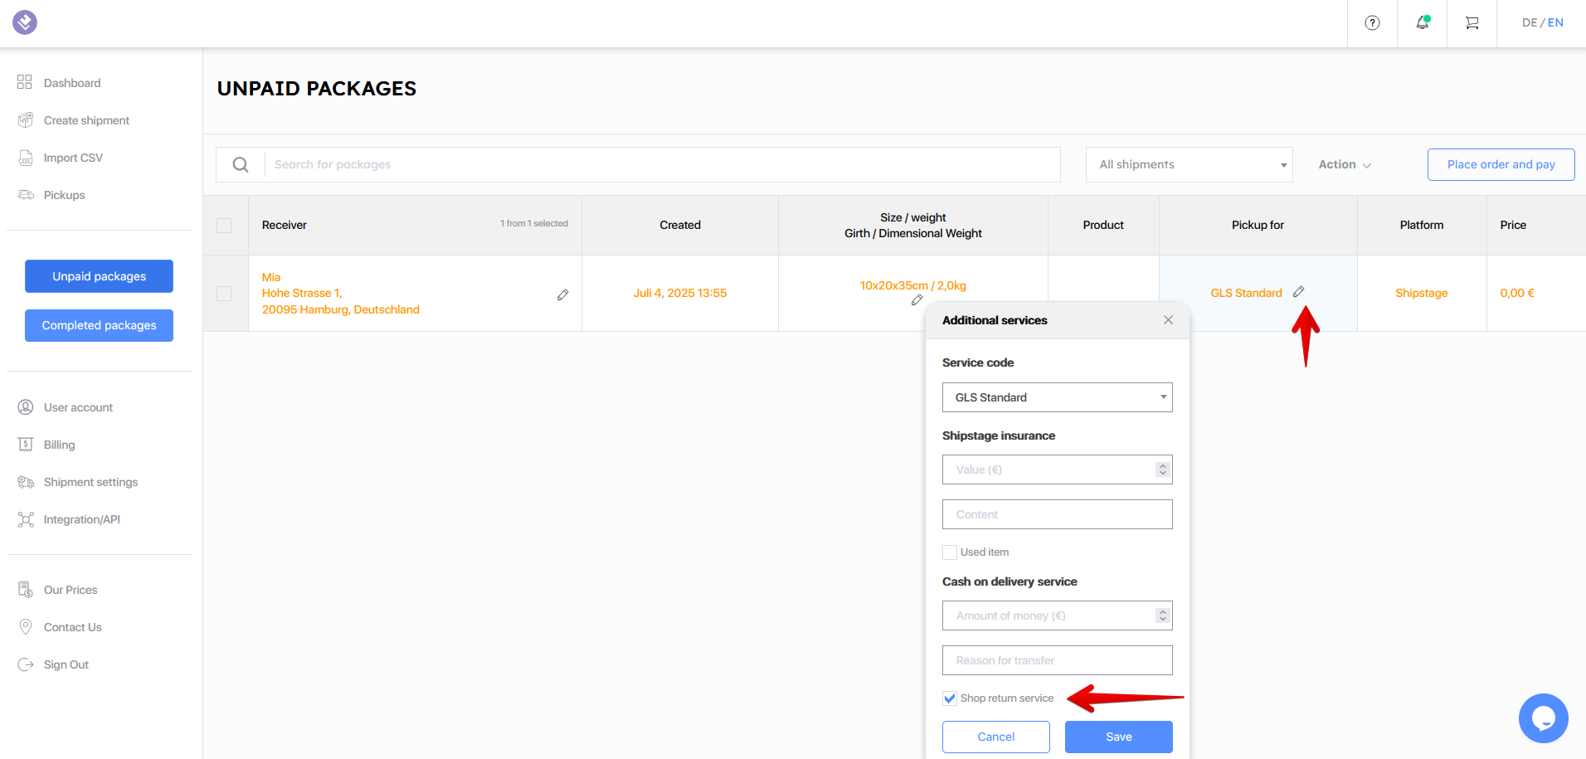Open the Service code GLS Standard dropdown
Screen dimensions: 1586x759
(1057, 397)
